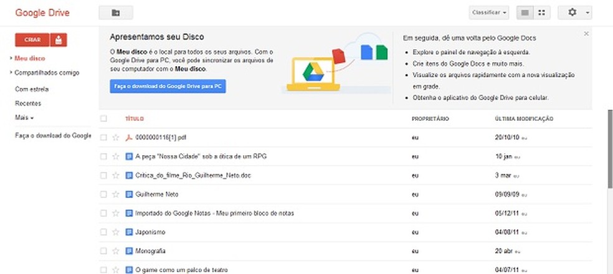
Task: Check the box for Importado do Google Notas
Action: (x=103, y=214)
